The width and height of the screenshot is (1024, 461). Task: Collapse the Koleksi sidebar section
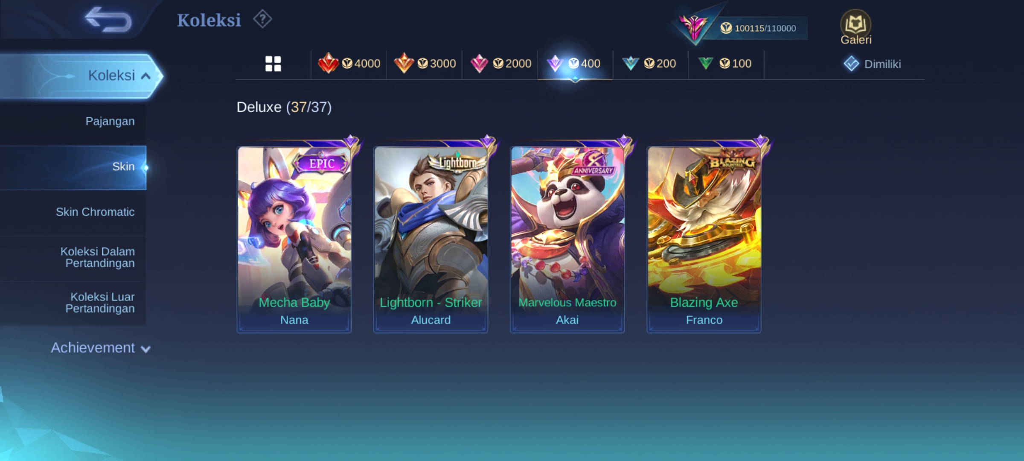tap(81, 76)
